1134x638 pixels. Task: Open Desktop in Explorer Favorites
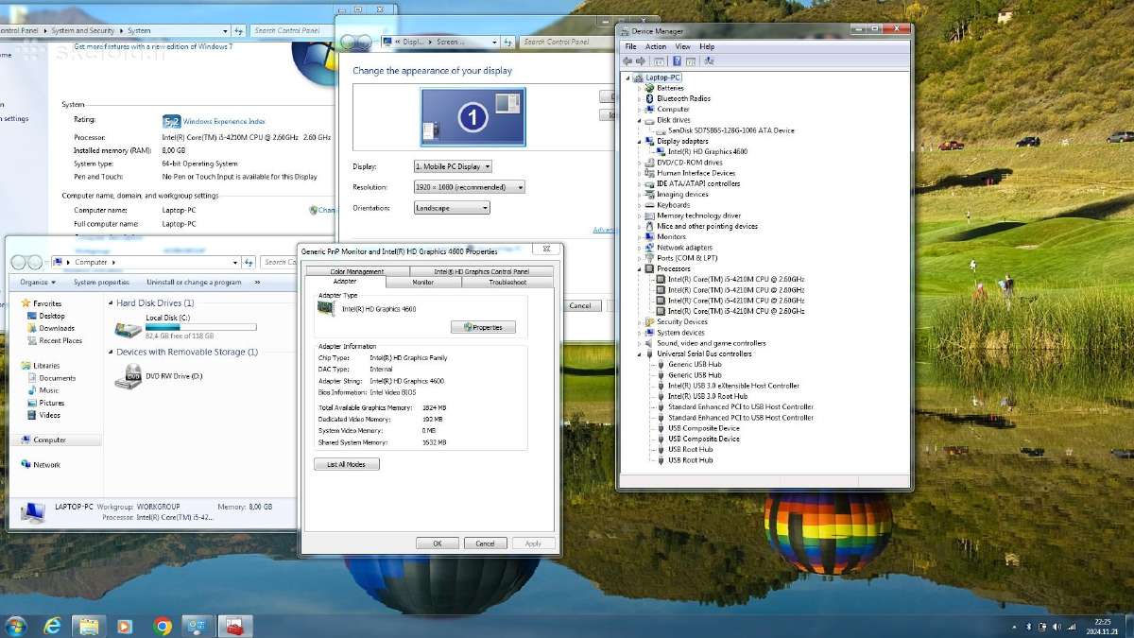[x=52, y=316]
